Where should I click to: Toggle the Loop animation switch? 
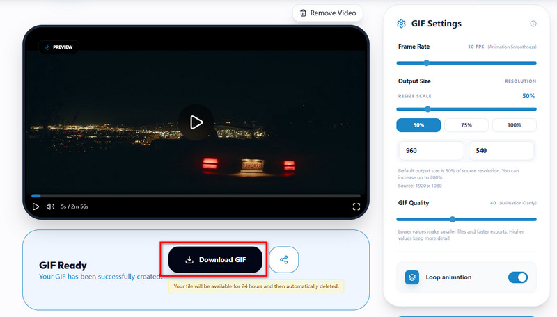coord(518,277)
